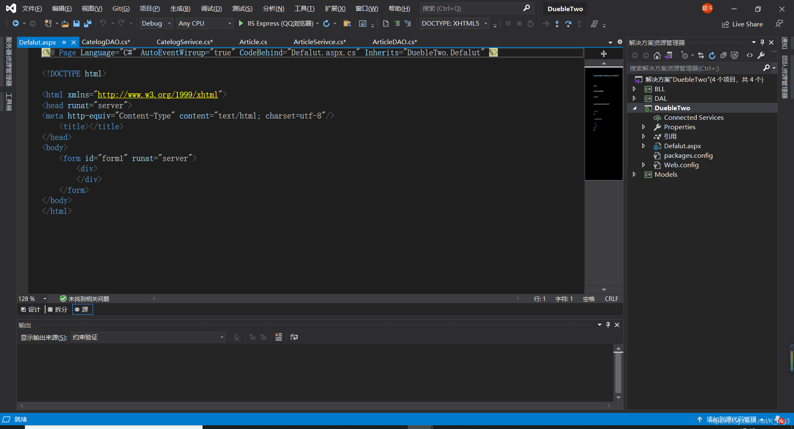Click Solution Explorer Home icon
Image resolution: width=794 pixels, height=429 pixels.
click(x=657, y=55)
